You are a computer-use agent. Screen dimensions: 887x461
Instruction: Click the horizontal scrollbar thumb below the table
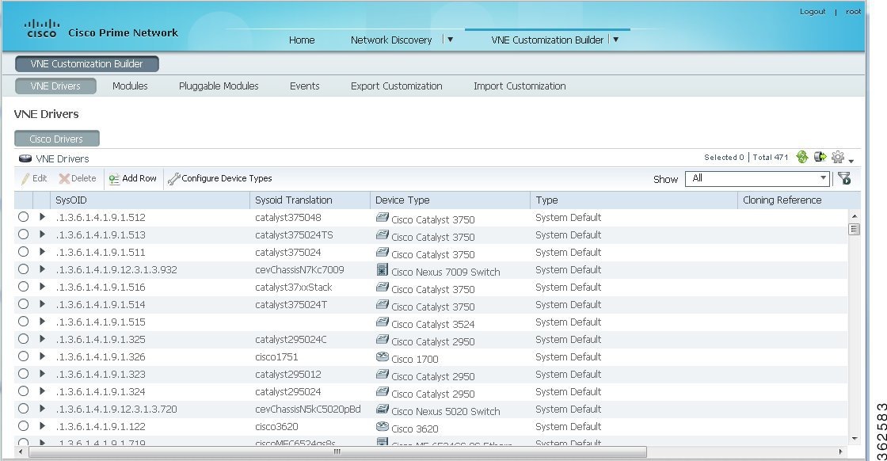(337, 452)
